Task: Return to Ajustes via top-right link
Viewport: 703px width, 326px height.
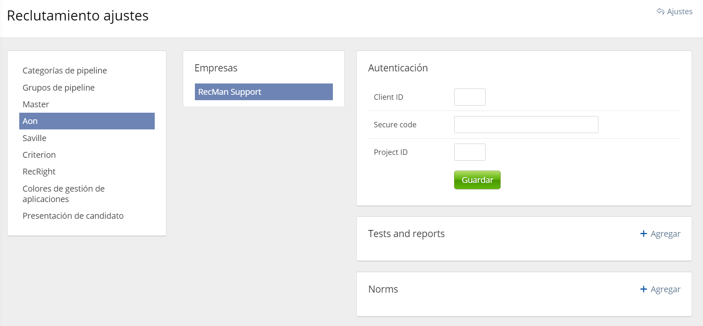Action: coord(680,12)
